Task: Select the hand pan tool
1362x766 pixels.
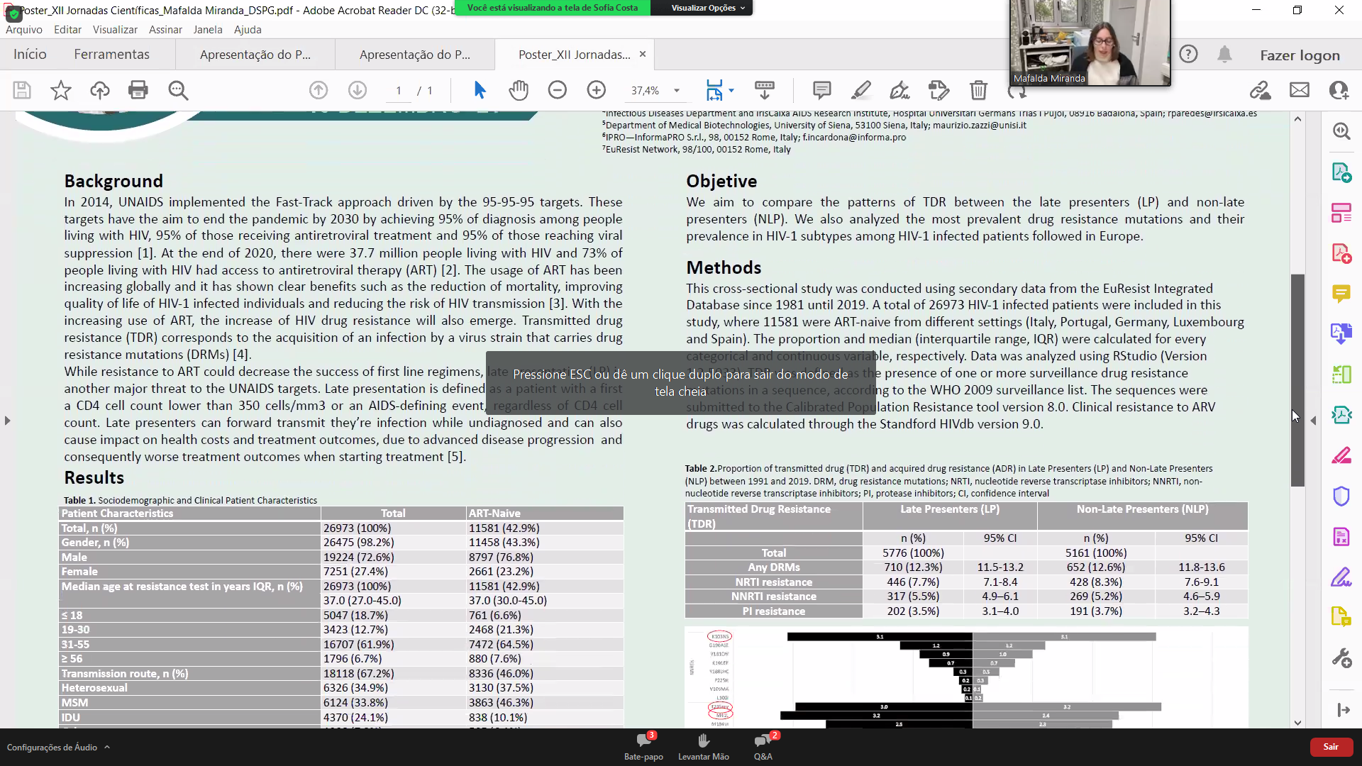Action: pyautogui.click(x=519, y=90)
